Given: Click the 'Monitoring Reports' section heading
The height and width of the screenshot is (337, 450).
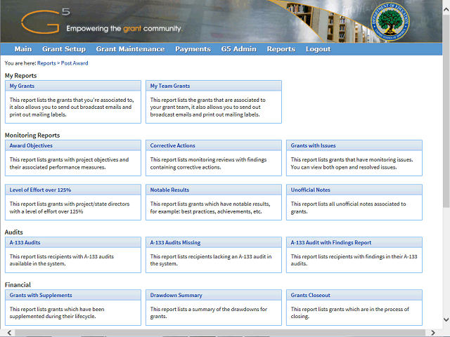Looking at the screenshot, I should point(32,136).
